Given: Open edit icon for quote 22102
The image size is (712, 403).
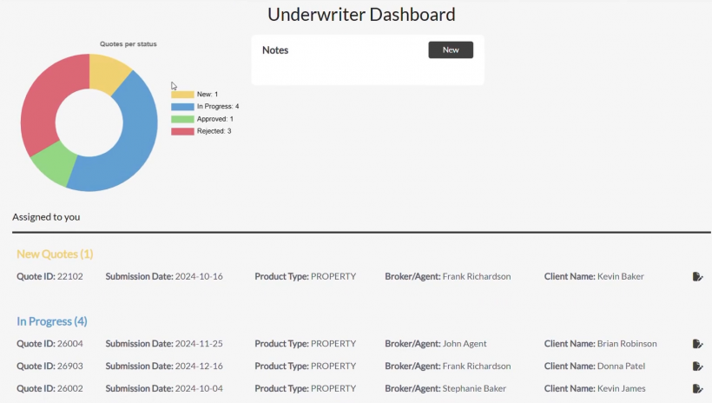Looking at the screenshot, I should 697,276.
